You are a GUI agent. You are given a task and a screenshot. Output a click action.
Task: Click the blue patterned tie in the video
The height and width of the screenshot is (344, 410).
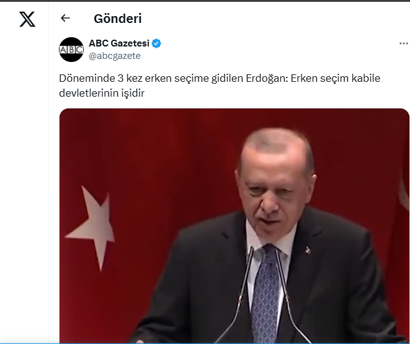click(266, 293)
